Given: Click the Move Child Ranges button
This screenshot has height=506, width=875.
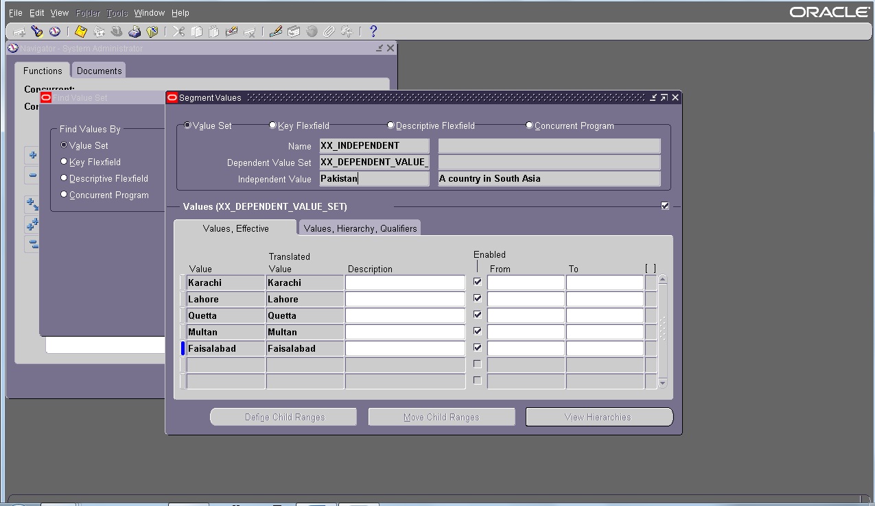Looking at the screenshot, I should coord(441,416).
